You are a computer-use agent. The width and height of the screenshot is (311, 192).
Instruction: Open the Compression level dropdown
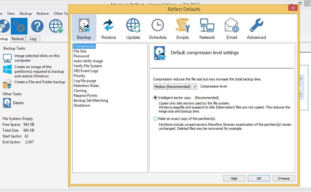coord(175,86)
